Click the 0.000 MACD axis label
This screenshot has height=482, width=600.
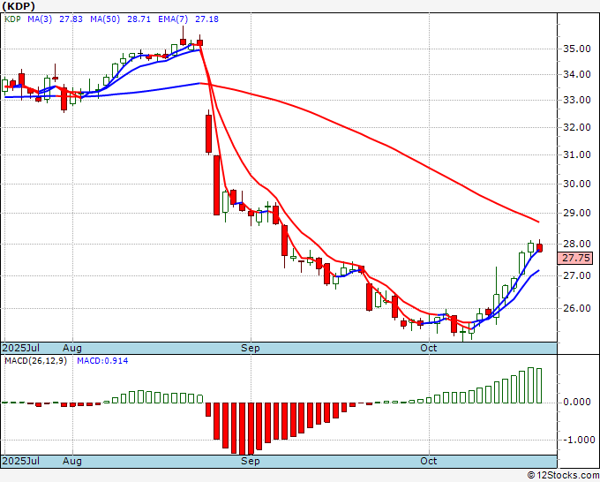[577, 403]
